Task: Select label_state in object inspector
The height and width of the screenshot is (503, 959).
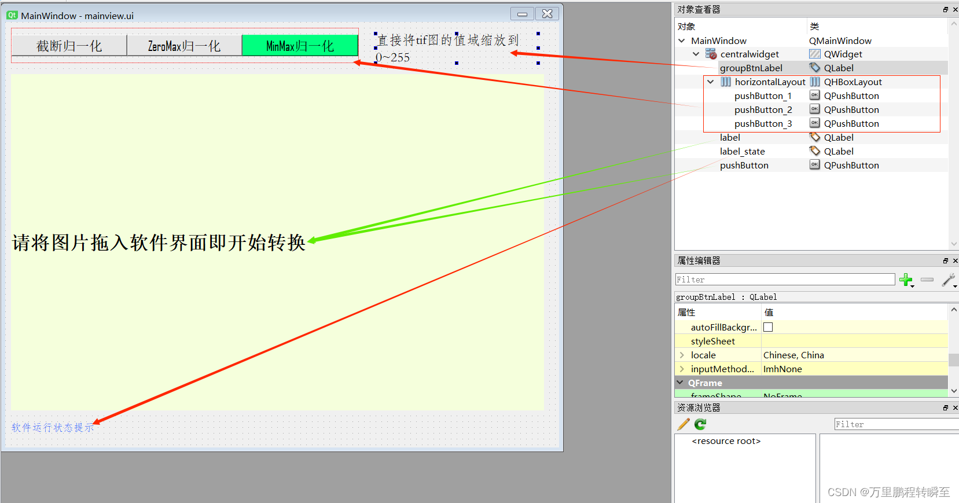Action: [x=743, y=151]
